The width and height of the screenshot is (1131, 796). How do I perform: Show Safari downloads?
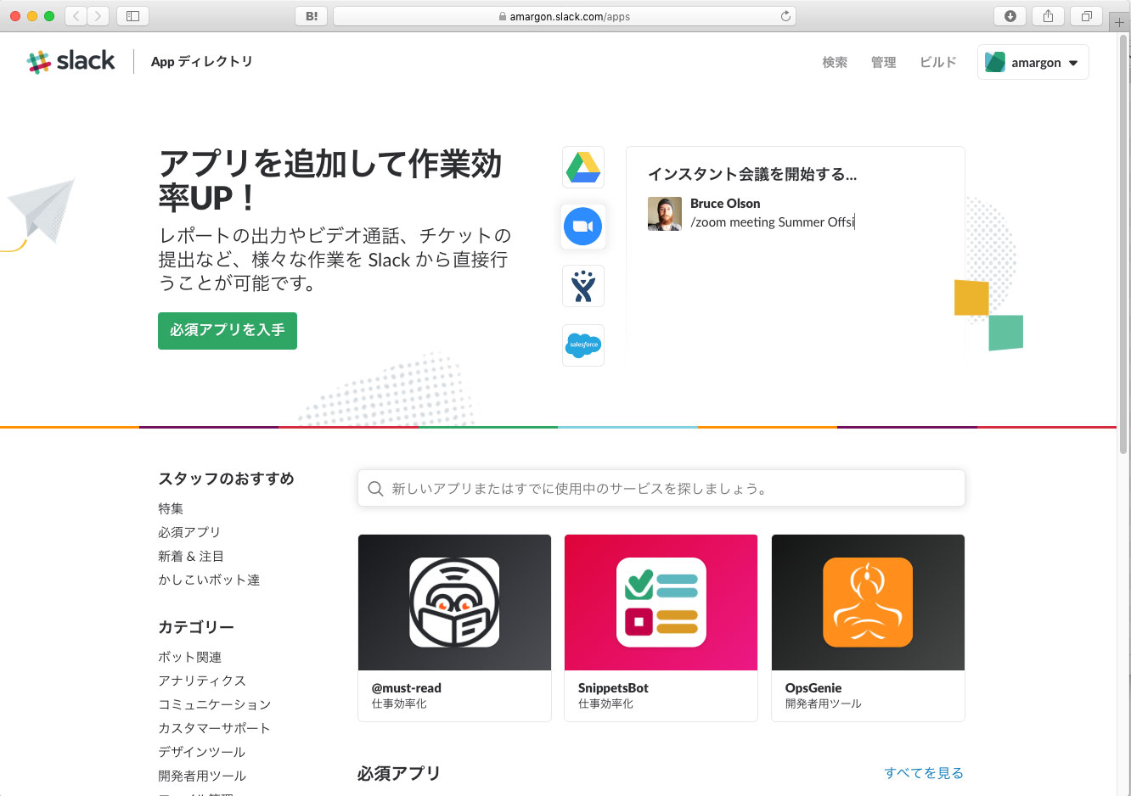click(x=1010, y=15)
